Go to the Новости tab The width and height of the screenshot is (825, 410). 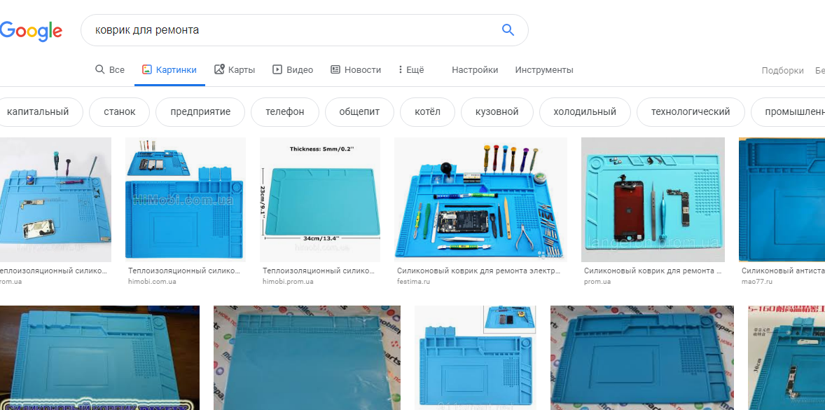(356, 70)
